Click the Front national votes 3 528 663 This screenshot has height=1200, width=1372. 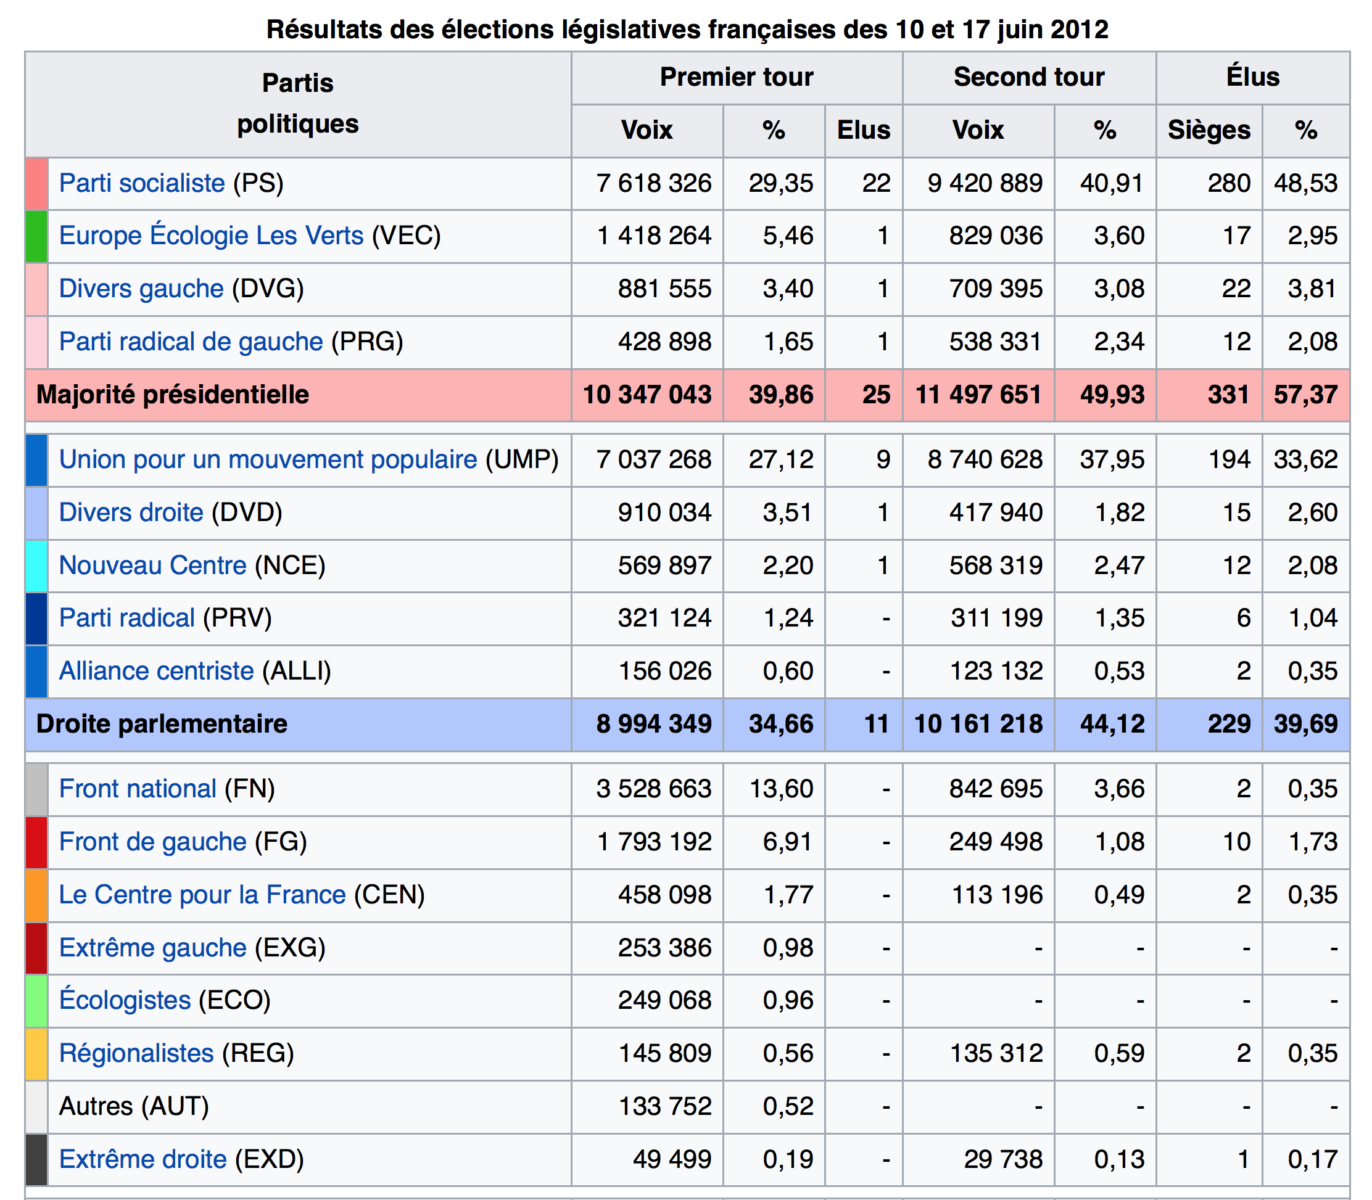pos(654,788)
